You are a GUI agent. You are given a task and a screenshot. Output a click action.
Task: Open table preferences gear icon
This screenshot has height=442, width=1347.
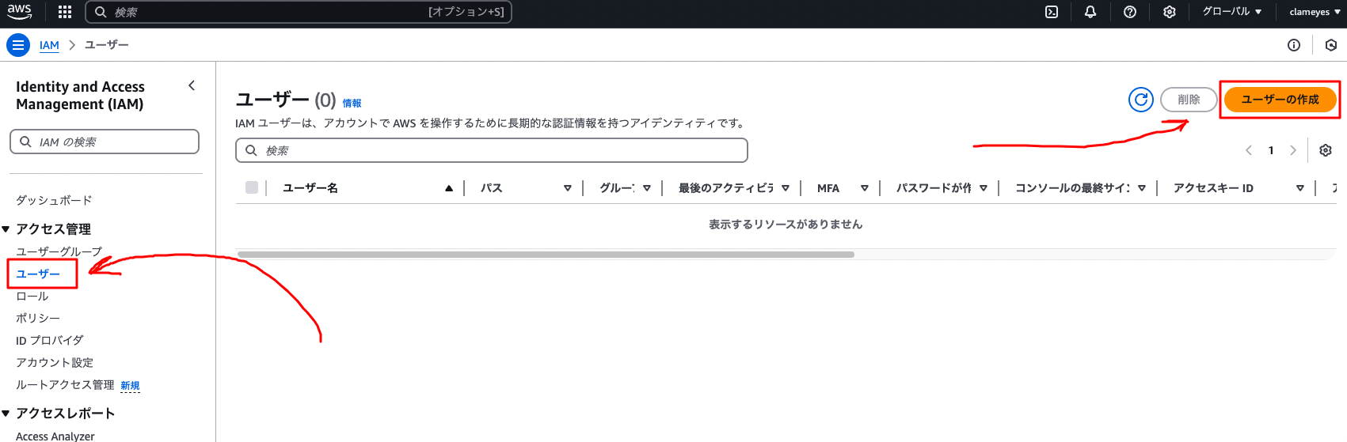point(1326,150)
